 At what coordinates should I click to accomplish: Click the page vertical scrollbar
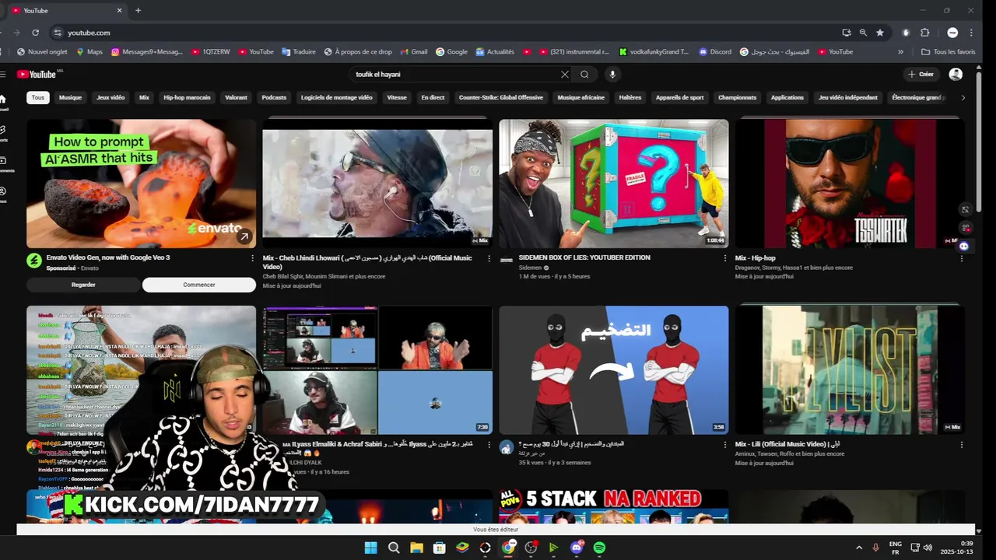(978, 140)
